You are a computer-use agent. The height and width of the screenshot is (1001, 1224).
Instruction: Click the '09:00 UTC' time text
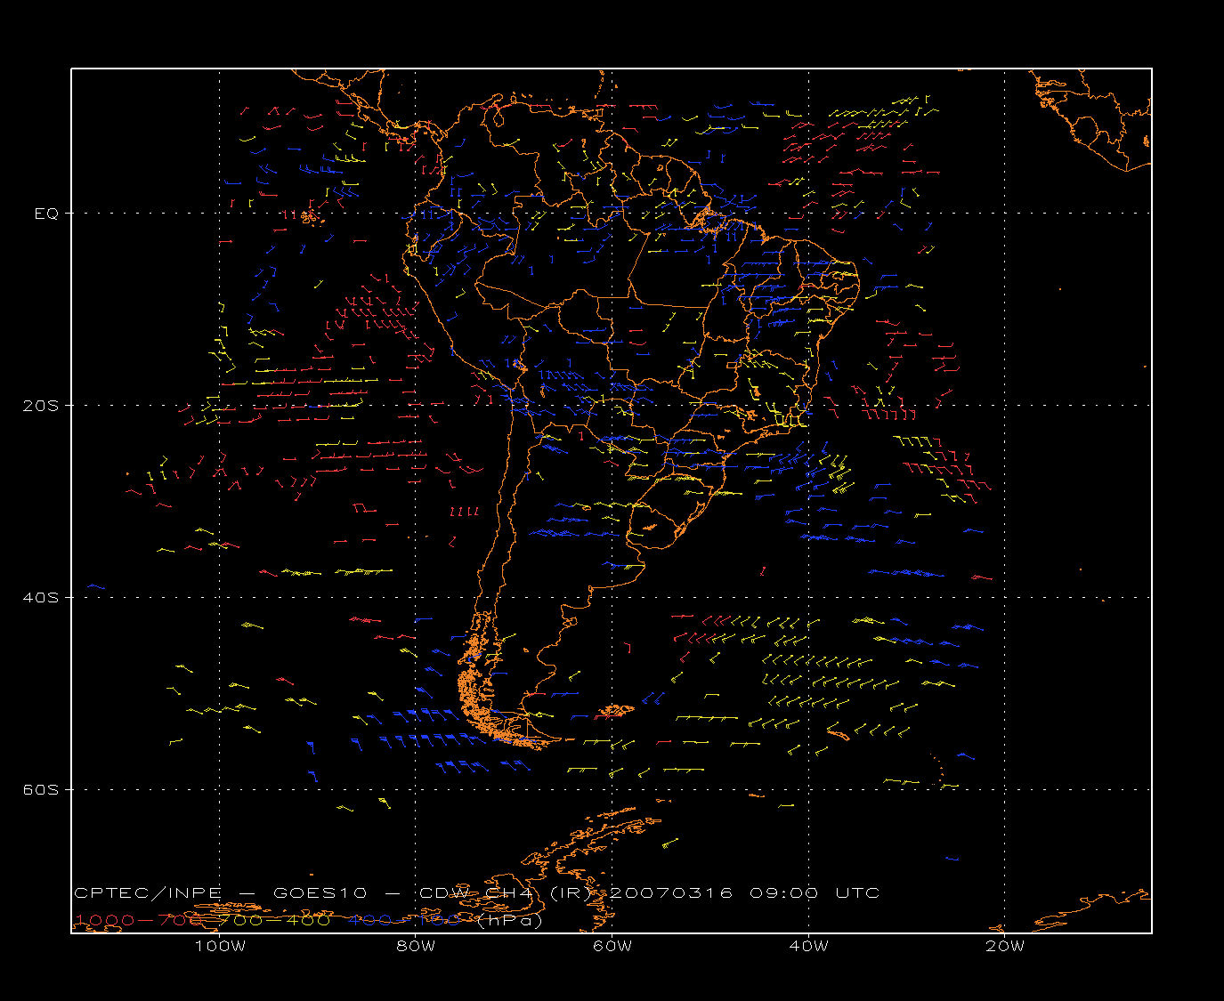[x=815, y=893]
